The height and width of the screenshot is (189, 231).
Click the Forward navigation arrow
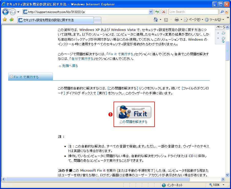[x=13, y=12]
